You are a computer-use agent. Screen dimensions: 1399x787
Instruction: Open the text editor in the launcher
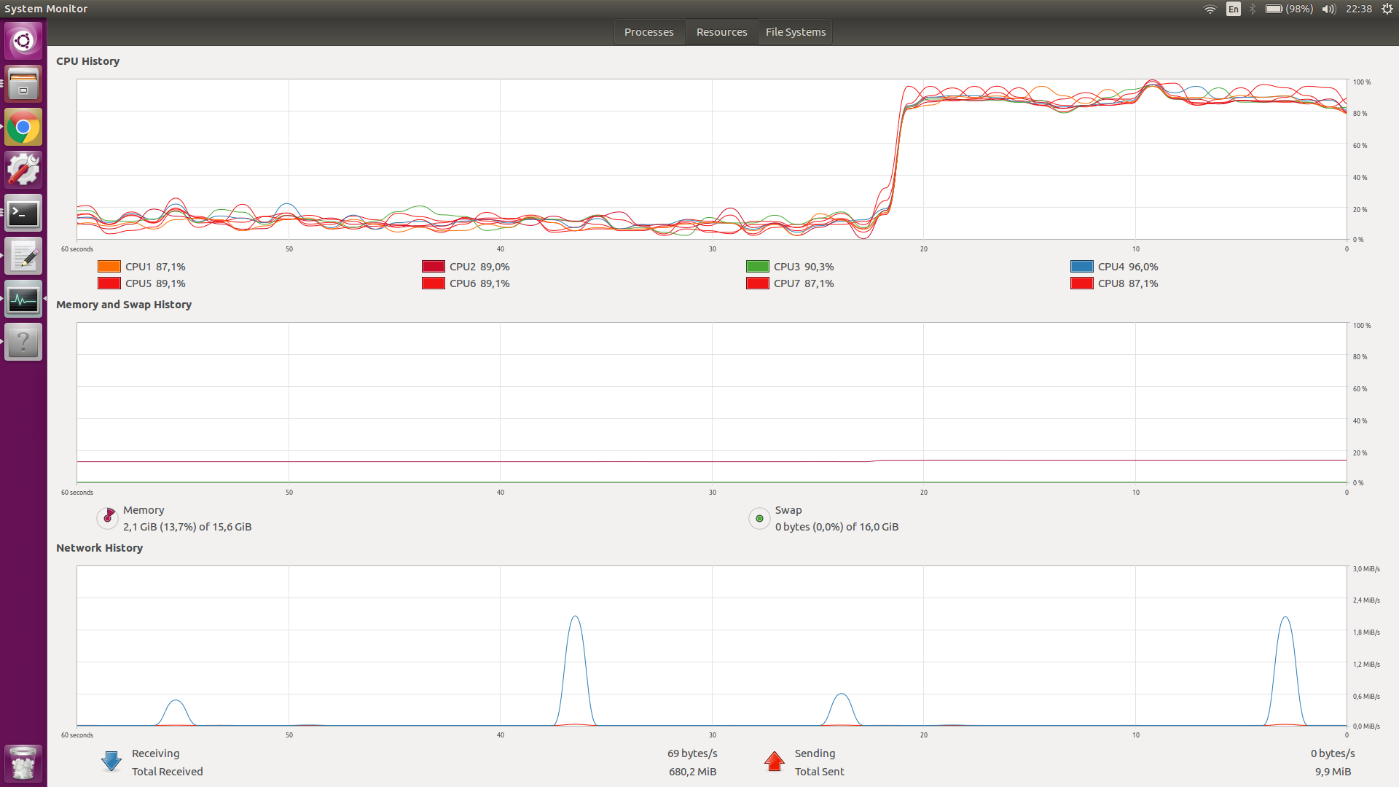pos(23,255)
